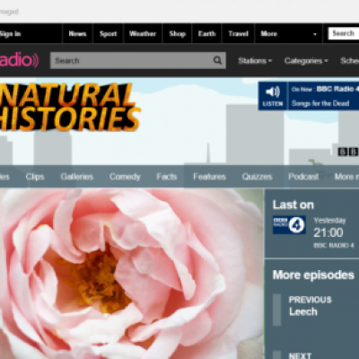The image size is (359, 359).
Task: Open the BBC Radio 4 logo
Action: pyautogui.click(x=289, y=224)
